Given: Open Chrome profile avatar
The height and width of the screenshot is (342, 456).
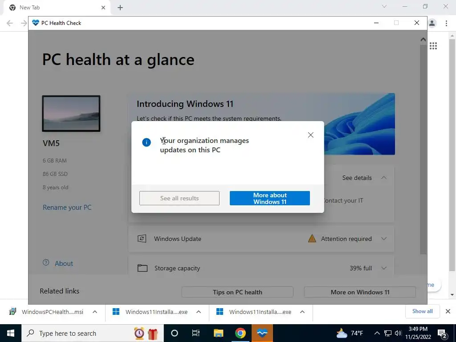Looking at the screenshot, I should (x=432, y=23).
